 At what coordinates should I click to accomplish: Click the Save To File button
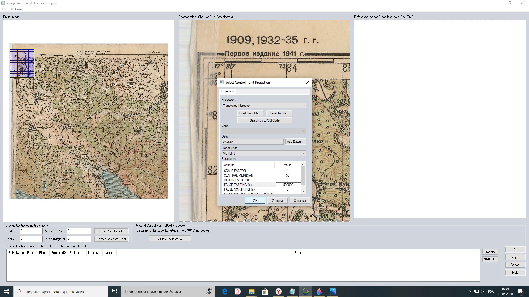pos(279,113)
